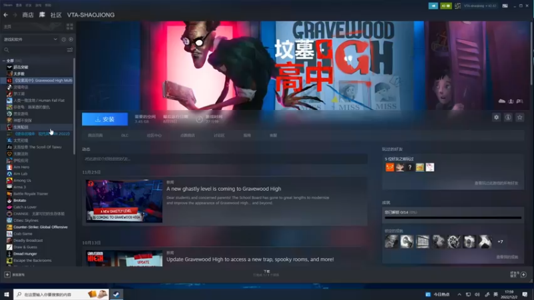
Task: Click the pink-white friend avatar
Action: pyautogui.click(x=430, y=167)
